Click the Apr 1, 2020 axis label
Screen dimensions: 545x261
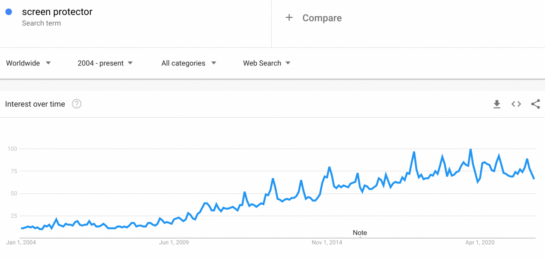480,242
